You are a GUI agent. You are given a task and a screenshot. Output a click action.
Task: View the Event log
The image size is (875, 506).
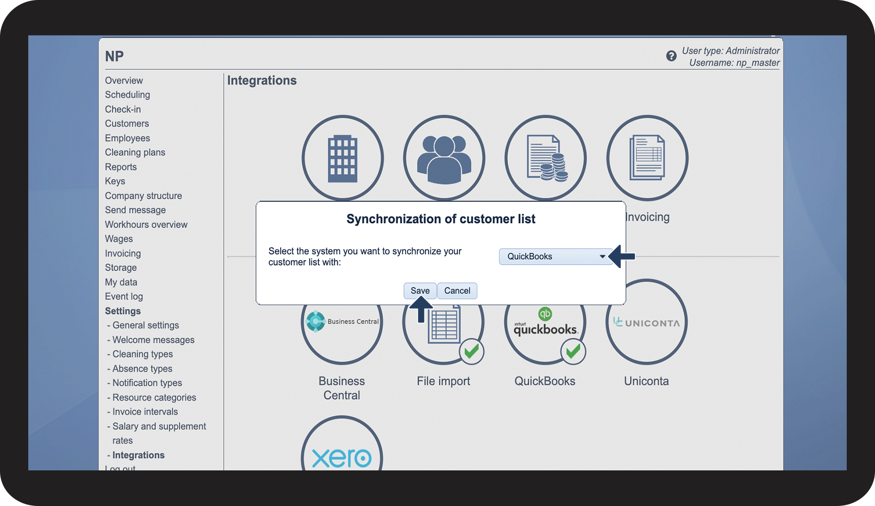124,297
